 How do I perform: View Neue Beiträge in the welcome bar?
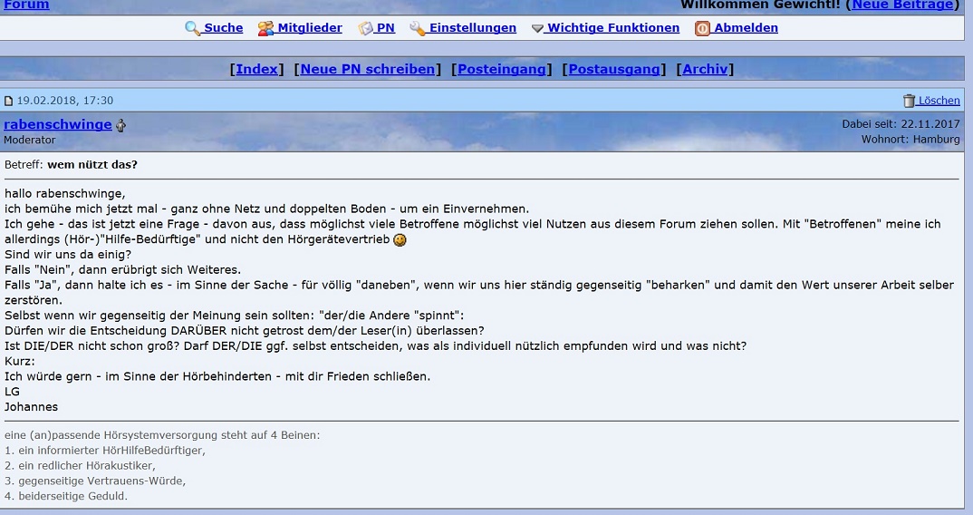click(x=902, y=5)
